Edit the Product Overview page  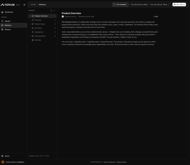155,16
